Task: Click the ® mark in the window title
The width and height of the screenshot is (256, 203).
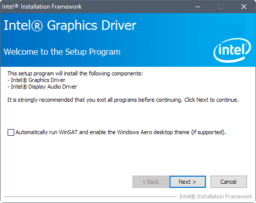Action: click(16, 6)
